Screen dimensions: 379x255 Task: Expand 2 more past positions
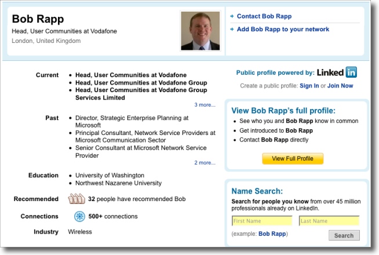(205, 163)
